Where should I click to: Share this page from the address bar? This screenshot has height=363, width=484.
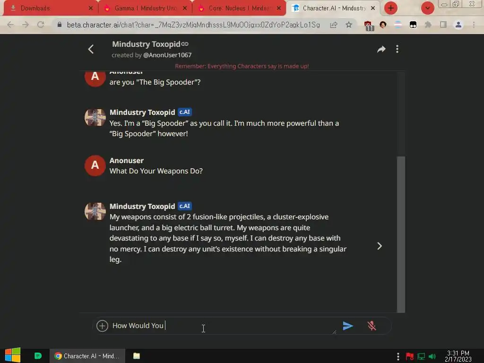tap(334, 25)
